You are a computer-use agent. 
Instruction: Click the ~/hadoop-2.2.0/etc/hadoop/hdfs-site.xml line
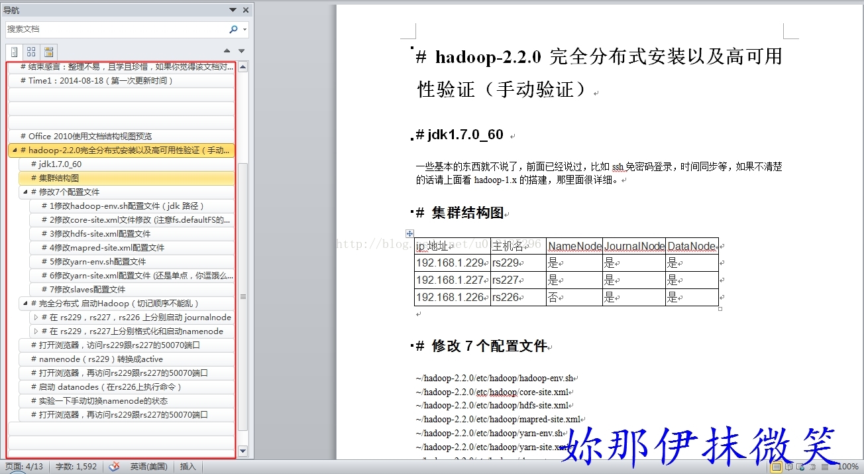pyautogui.click(x=492, y=405)
